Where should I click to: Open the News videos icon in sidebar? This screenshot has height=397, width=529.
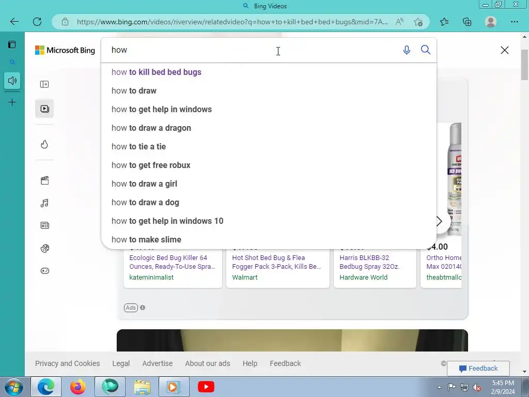(x=44, y=225)
